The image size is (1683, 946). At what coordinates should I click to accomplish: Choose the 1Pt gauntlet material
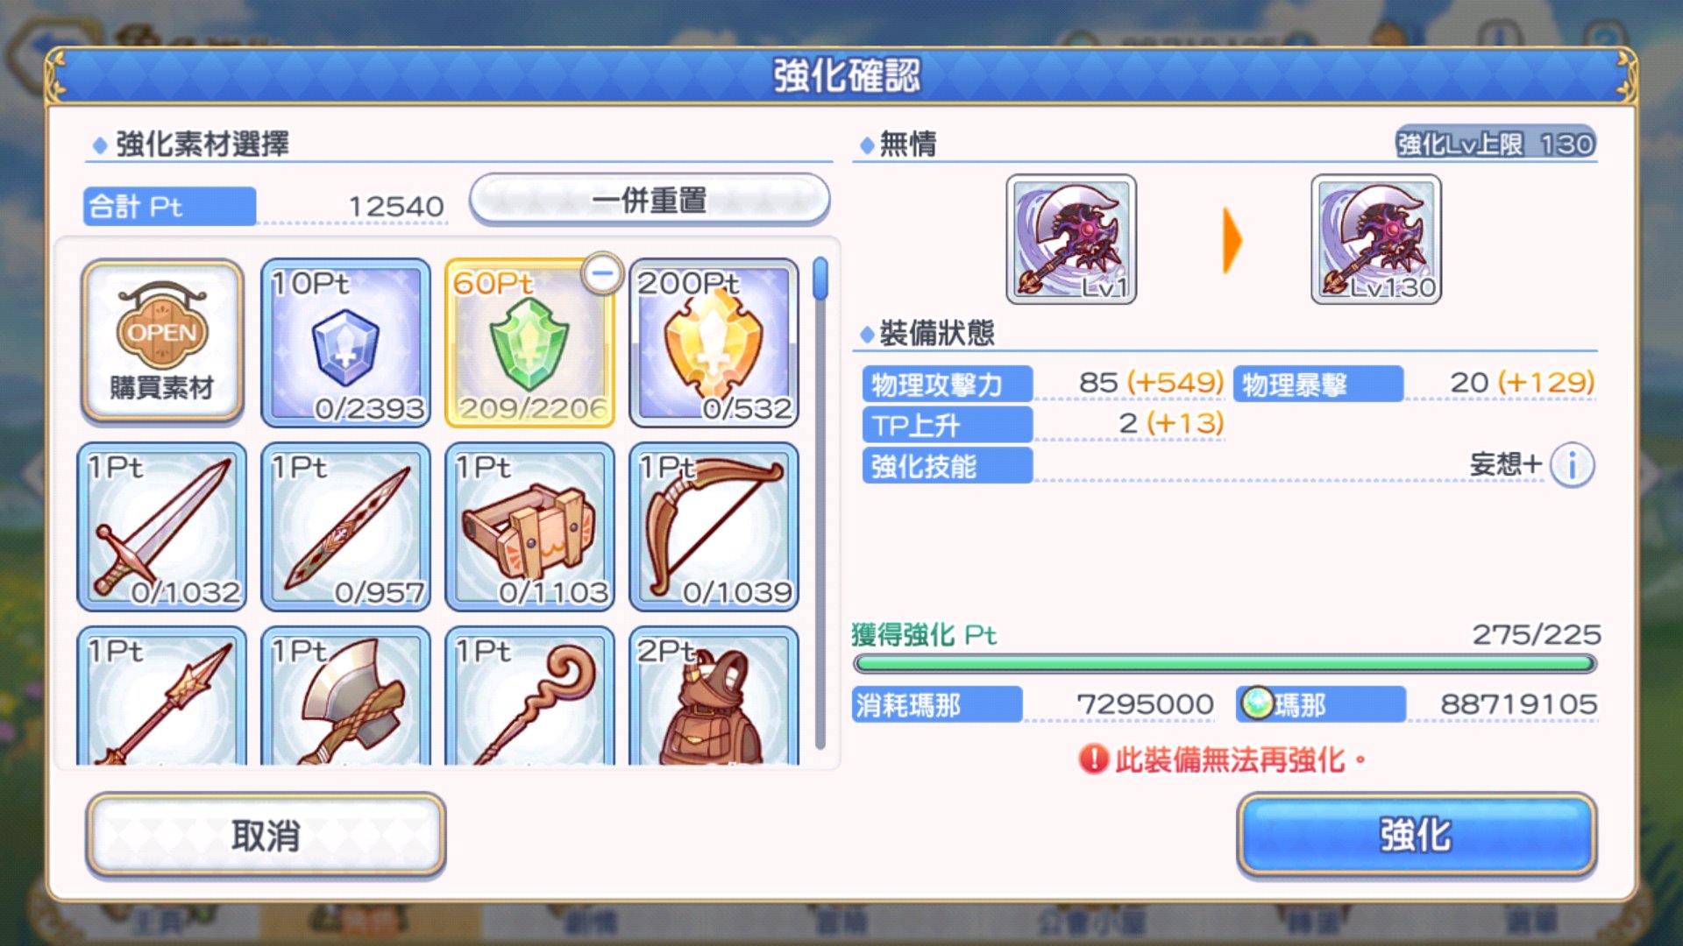click(x=530, y=526)
